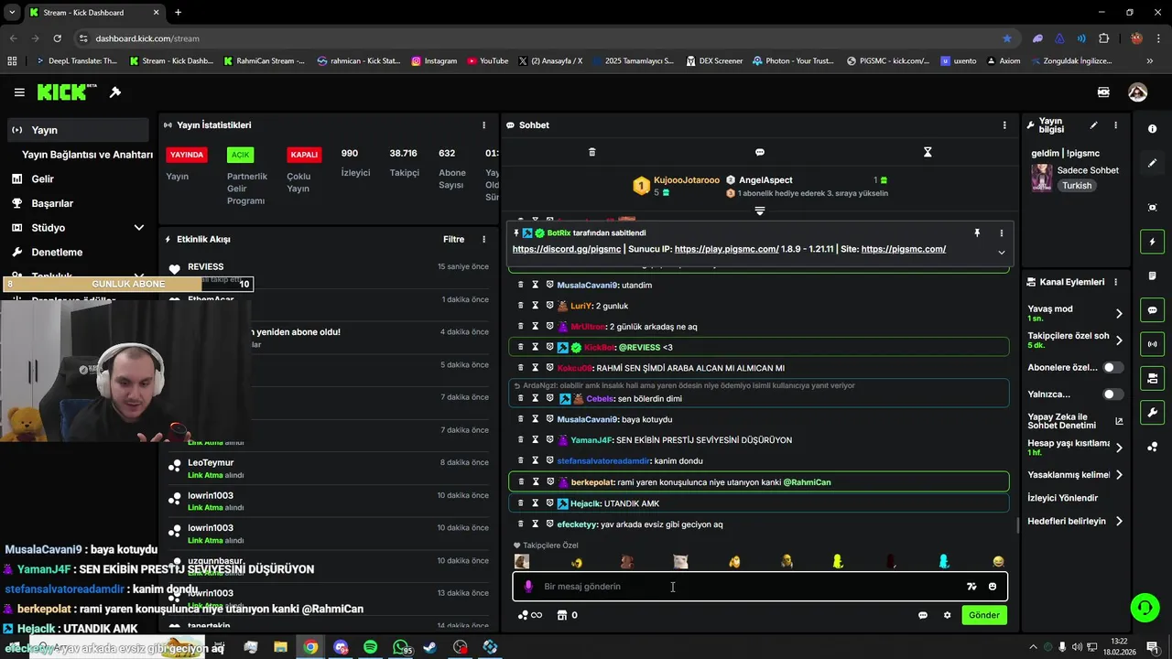This screenshot has width=1172, height=659.
Task: Open the Filtre dropdown in Etkinlik Akışı
Action: [x=453, y=240]
